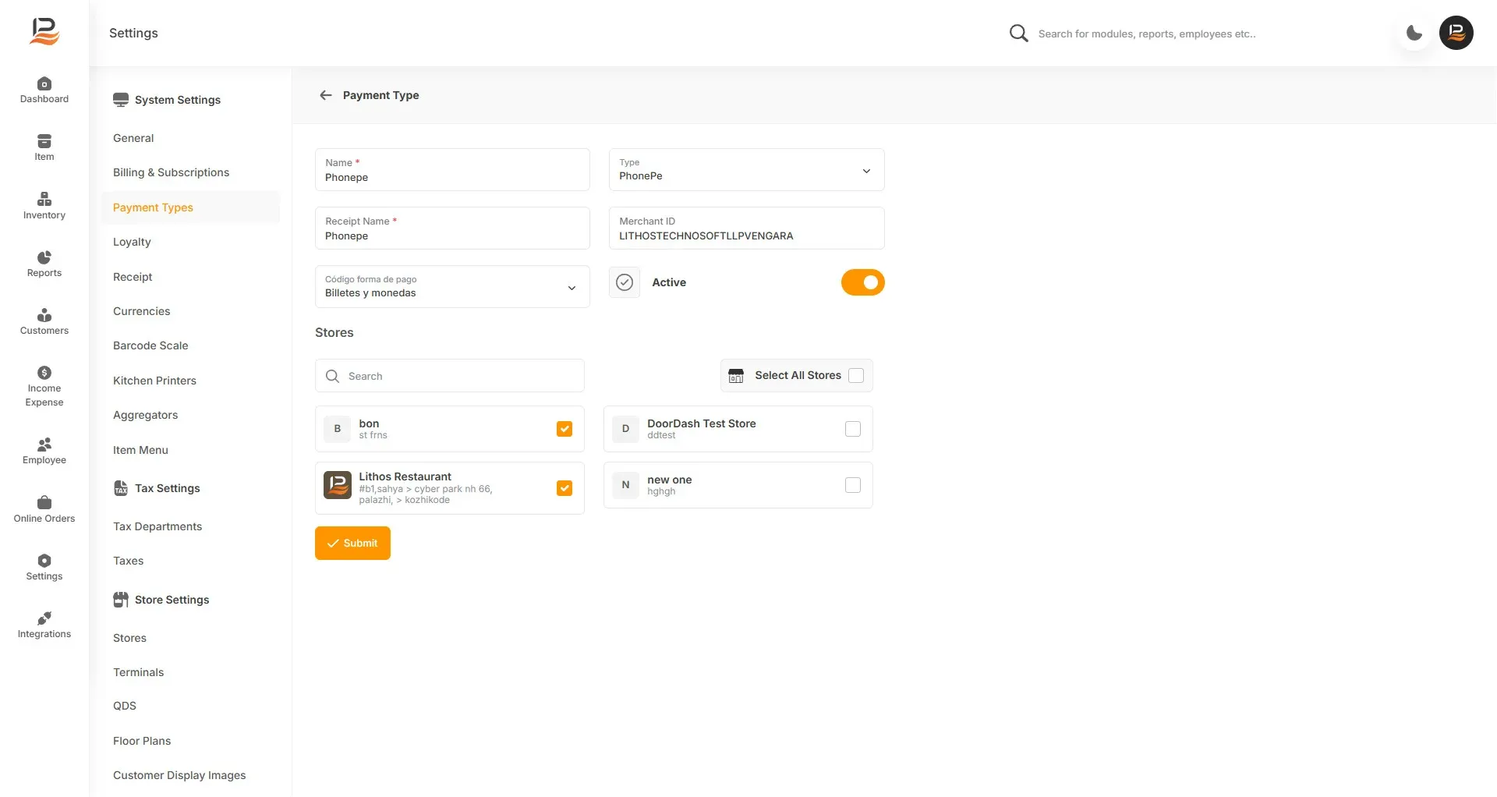The width and height of the screenshot is (1497, 797).
Task: Click the app logo at top left
Action: [44, 32]
